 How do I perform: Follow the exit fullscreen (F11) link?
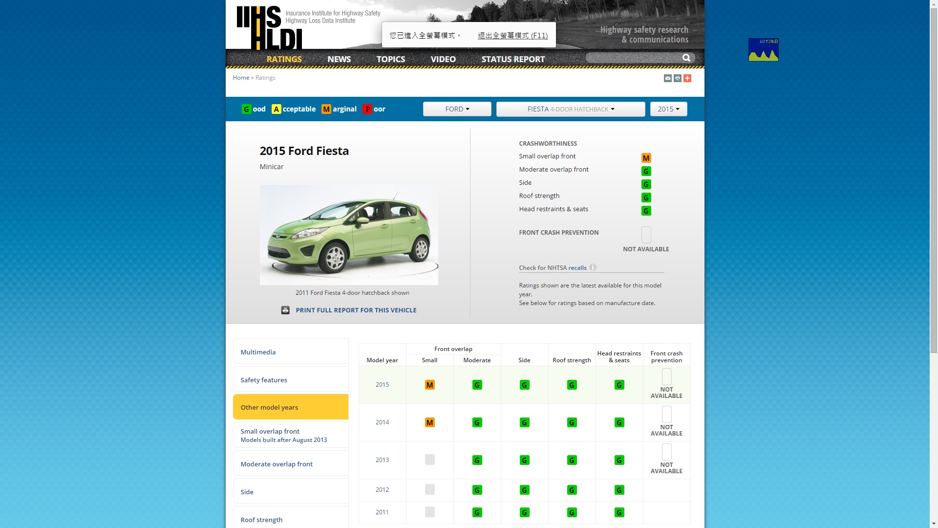[x=512, y=36]
